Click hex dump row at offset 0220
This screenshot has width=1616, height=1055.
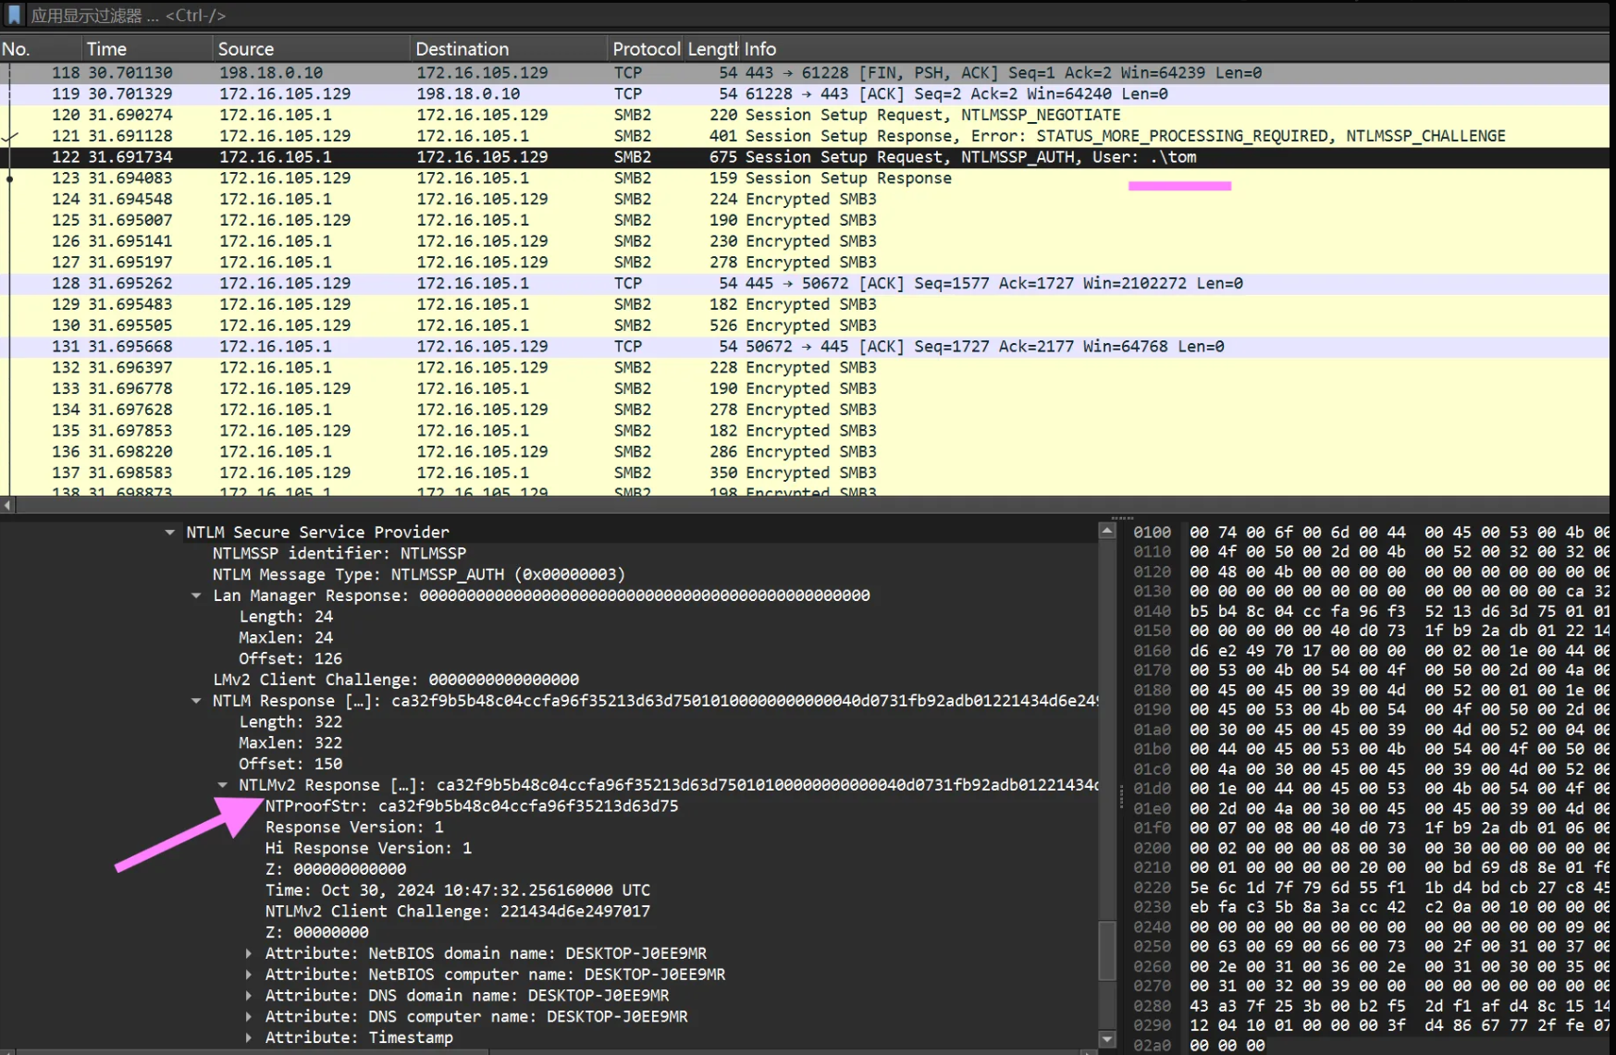point(1371,888)
